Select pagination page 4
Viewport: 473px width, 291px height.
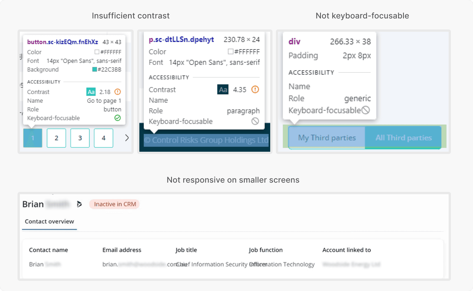point(103,138)
